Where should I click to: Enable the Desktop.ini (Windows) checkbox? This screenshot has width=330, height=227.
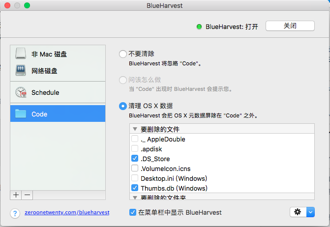(x=135, y=178)
